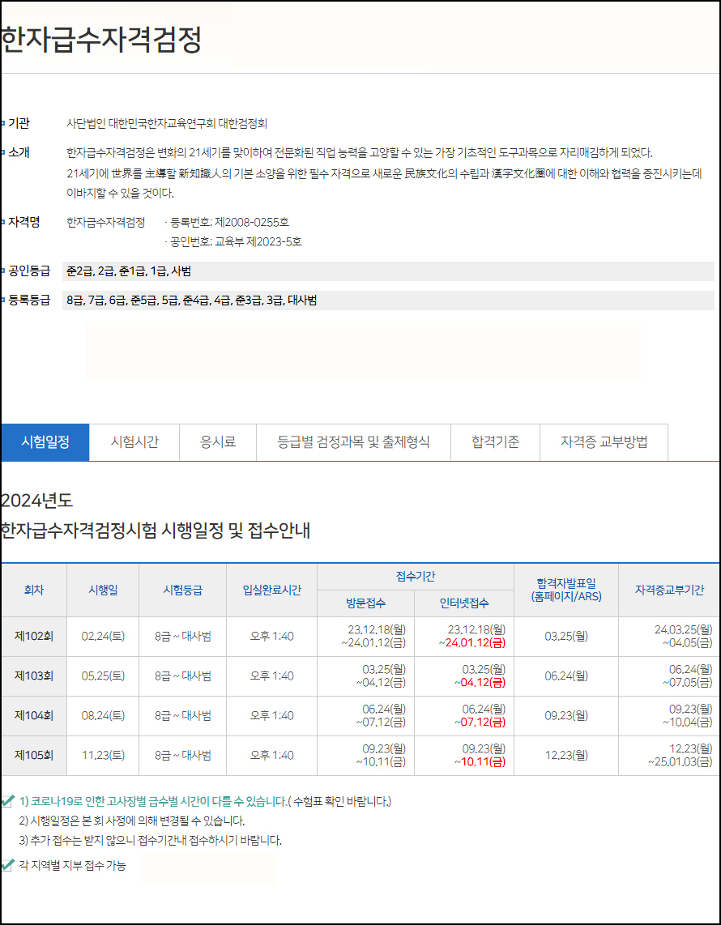The image size is (721, 925).
Task: Click the red ~10.11(금) internet deadline
Action: [x=480, y=761]
